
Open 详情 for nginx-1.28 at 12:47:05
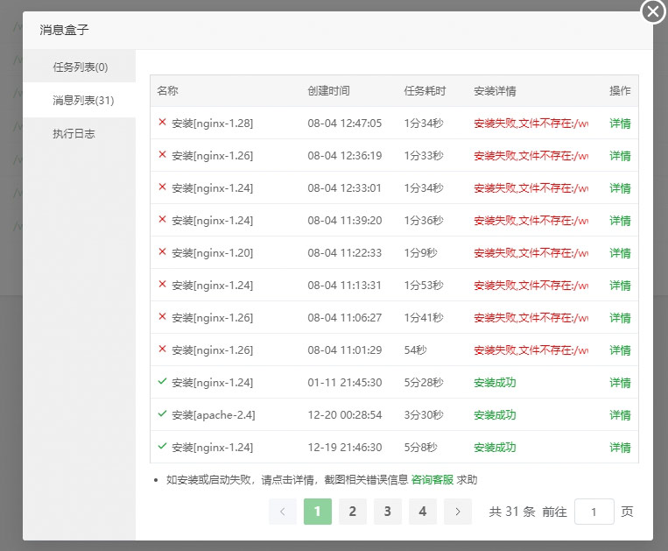(x=620, y=124)
